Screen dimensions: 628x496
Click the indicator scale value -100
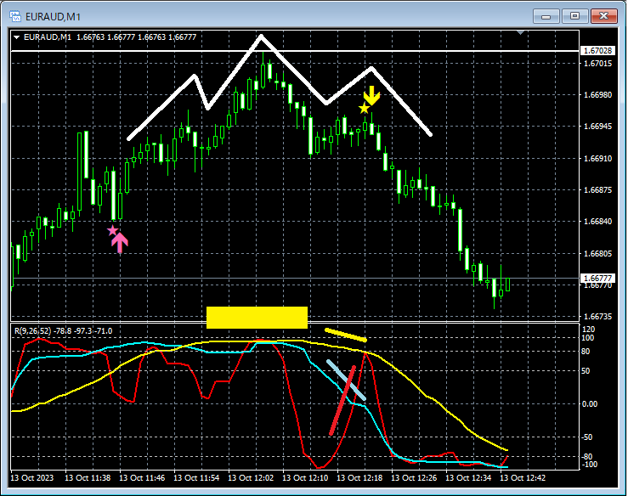pos(589,465)
